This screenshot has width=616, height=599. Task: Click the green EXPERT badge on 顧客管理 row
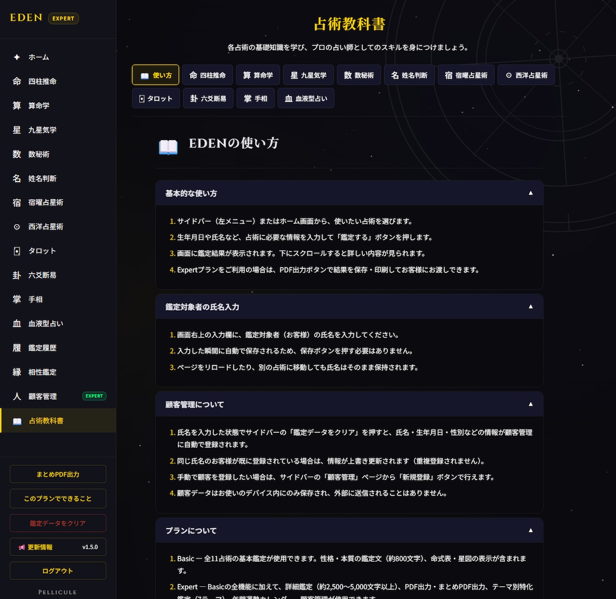coord(94,396)
